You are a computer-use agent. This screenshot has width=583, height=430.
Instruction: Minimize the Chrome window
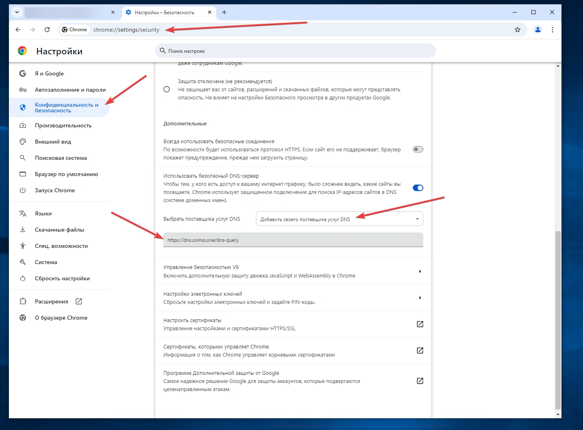tap(515, 12)
